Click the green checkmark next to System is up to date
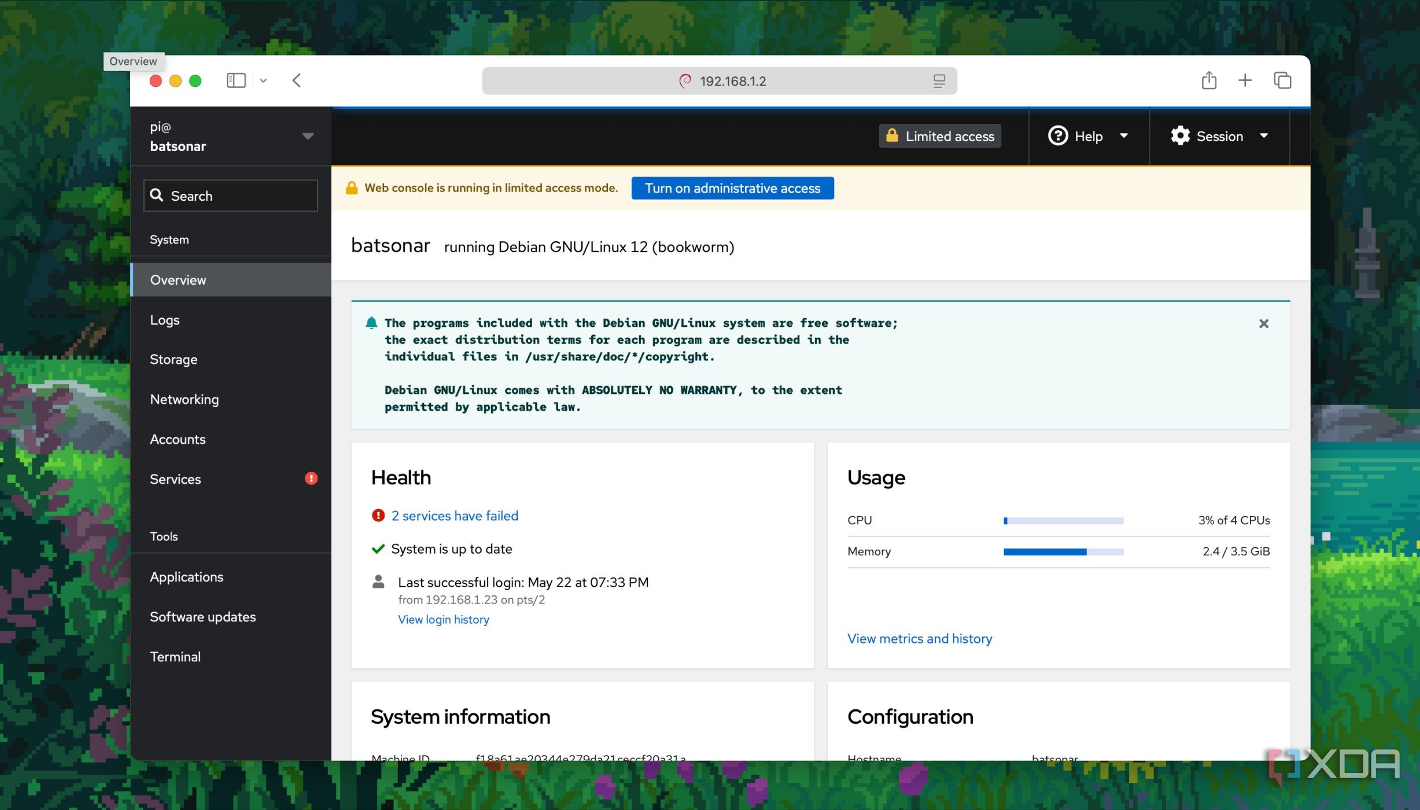1420x810 pixels. pyautogui.click(x=378, y=548)
